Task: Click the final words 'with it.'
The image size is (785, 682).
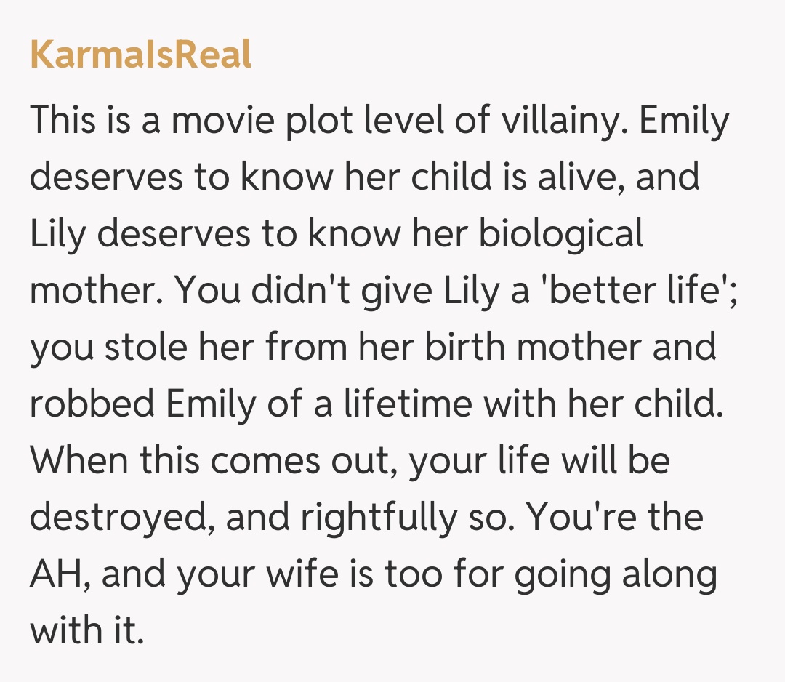Action: pyautogui.click(x=84, y=631)
